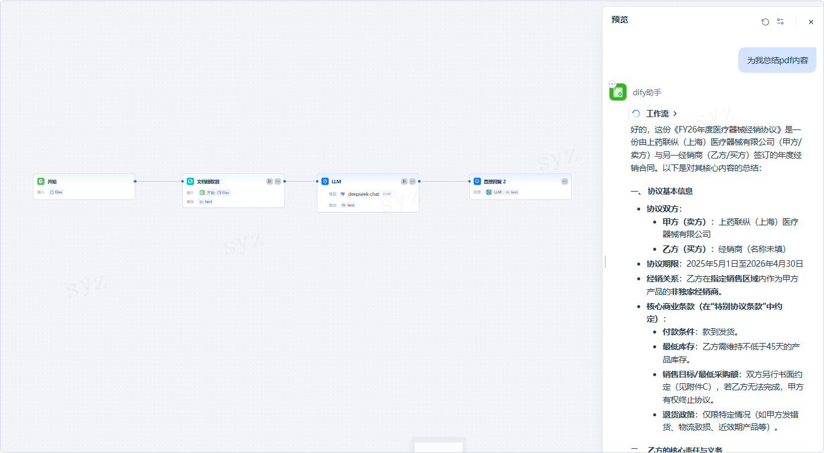Viewport: 824px width, 453px height.
Task: Click the 直接回复 2 node icon
Action: pos(477,182)
